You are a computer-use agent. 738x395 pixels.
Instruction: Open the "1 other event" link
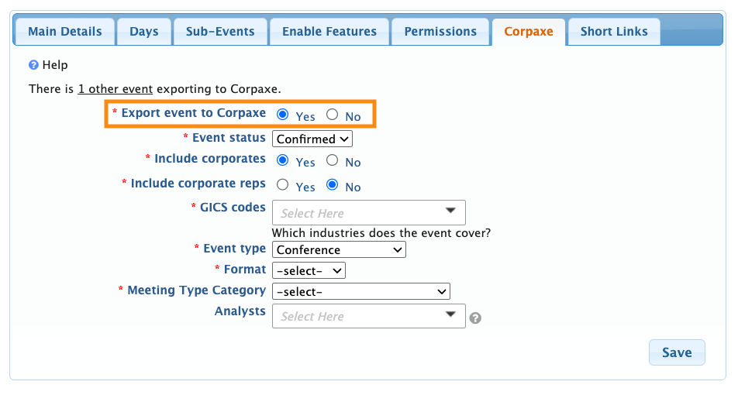point(116,89)
